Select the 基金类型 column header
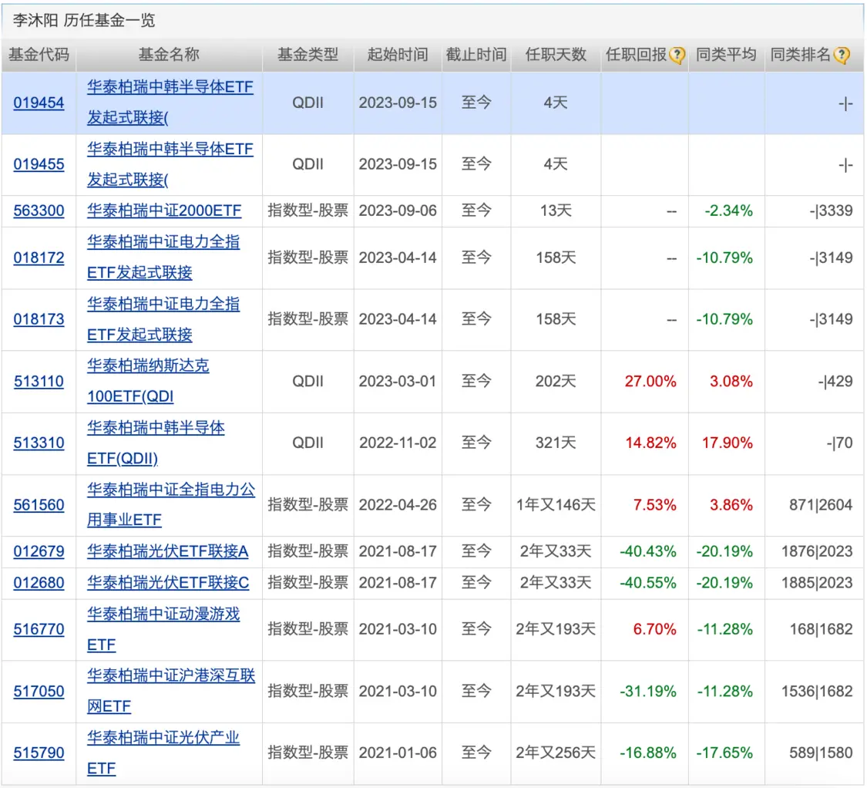This screenshot has height=788, width=867. 308,55
